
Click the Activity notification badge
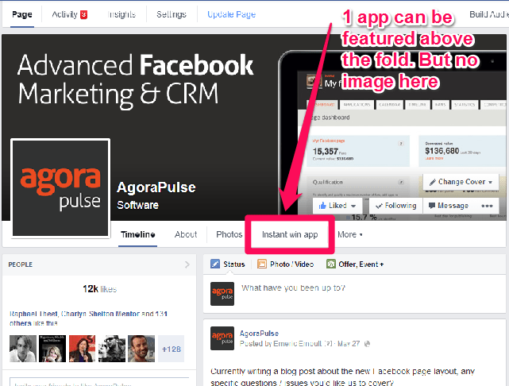[83, 14]
